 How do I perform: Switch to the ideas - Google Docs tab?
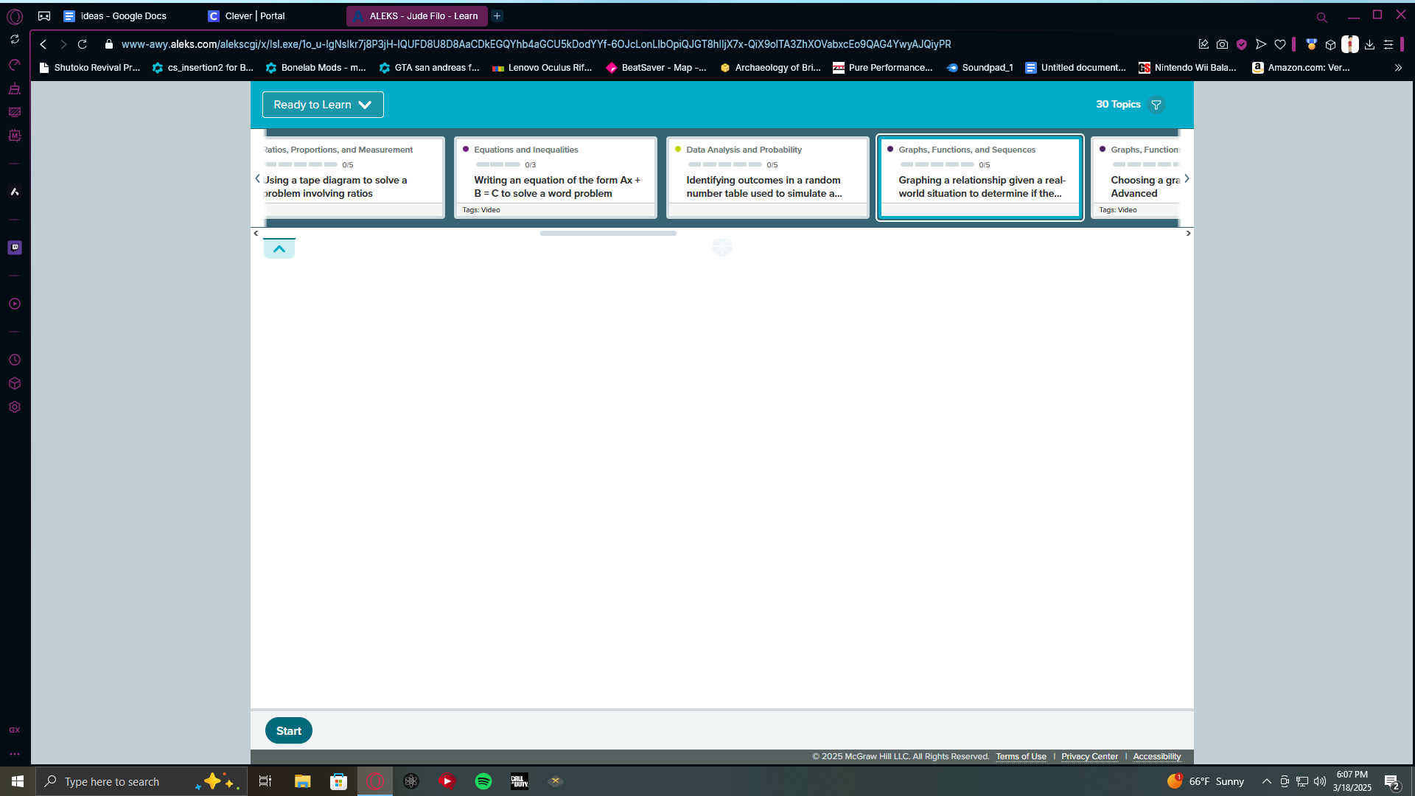pyautogui.click(x=124, y=15)
